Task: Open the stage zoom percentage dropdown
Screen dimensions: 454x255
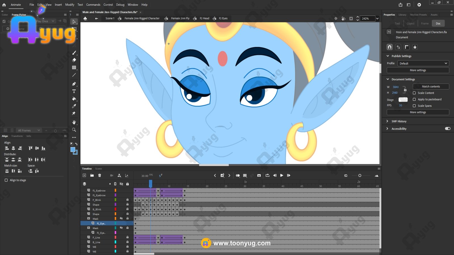Action: 377,18
